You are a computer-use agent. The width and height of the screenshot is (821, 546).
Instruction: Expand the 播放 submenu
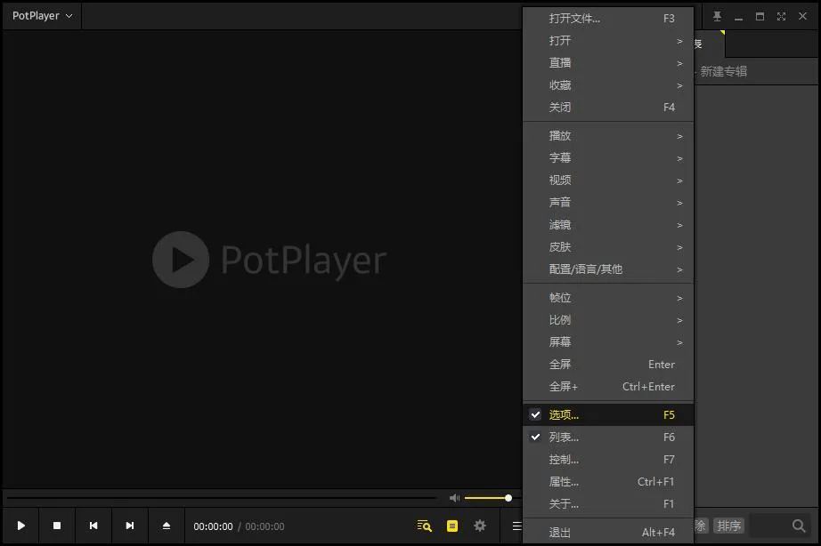[608, 136]
